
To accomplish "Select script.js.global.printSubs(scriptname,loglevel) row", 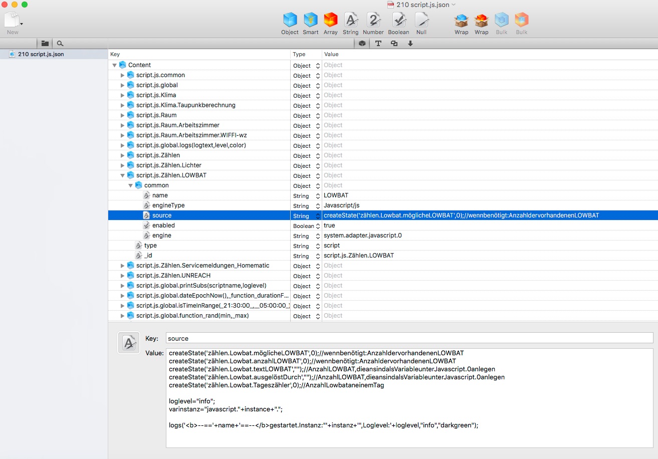I will (x=383, y=286).
